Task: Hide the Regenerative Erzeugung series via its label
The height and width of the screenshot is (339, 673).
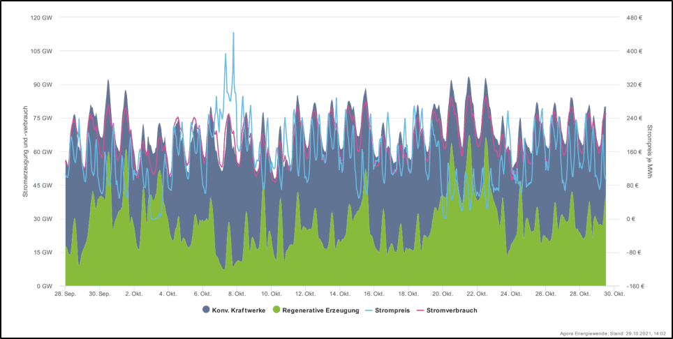Action: 321,310
